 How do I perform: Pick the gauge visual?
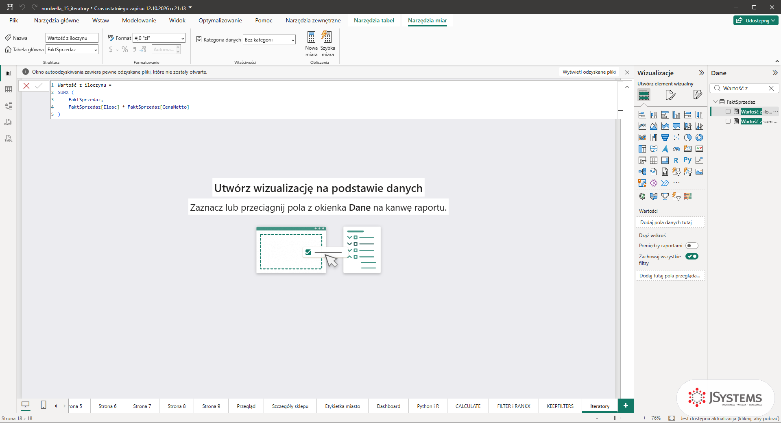click(x=676, y=149)
